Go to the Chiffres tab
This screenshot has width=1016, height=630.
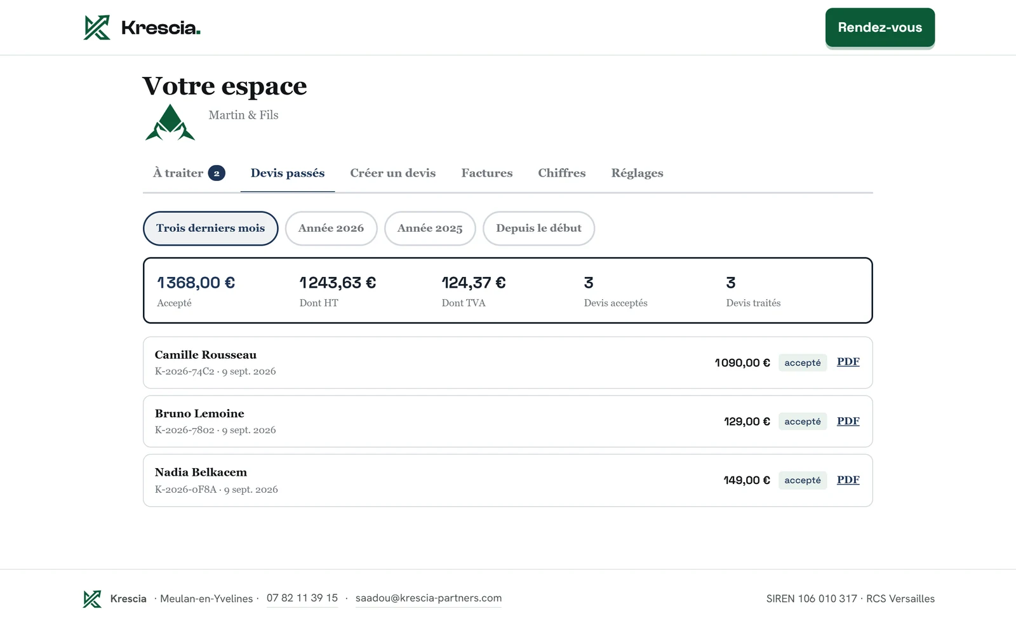[562, 173]
